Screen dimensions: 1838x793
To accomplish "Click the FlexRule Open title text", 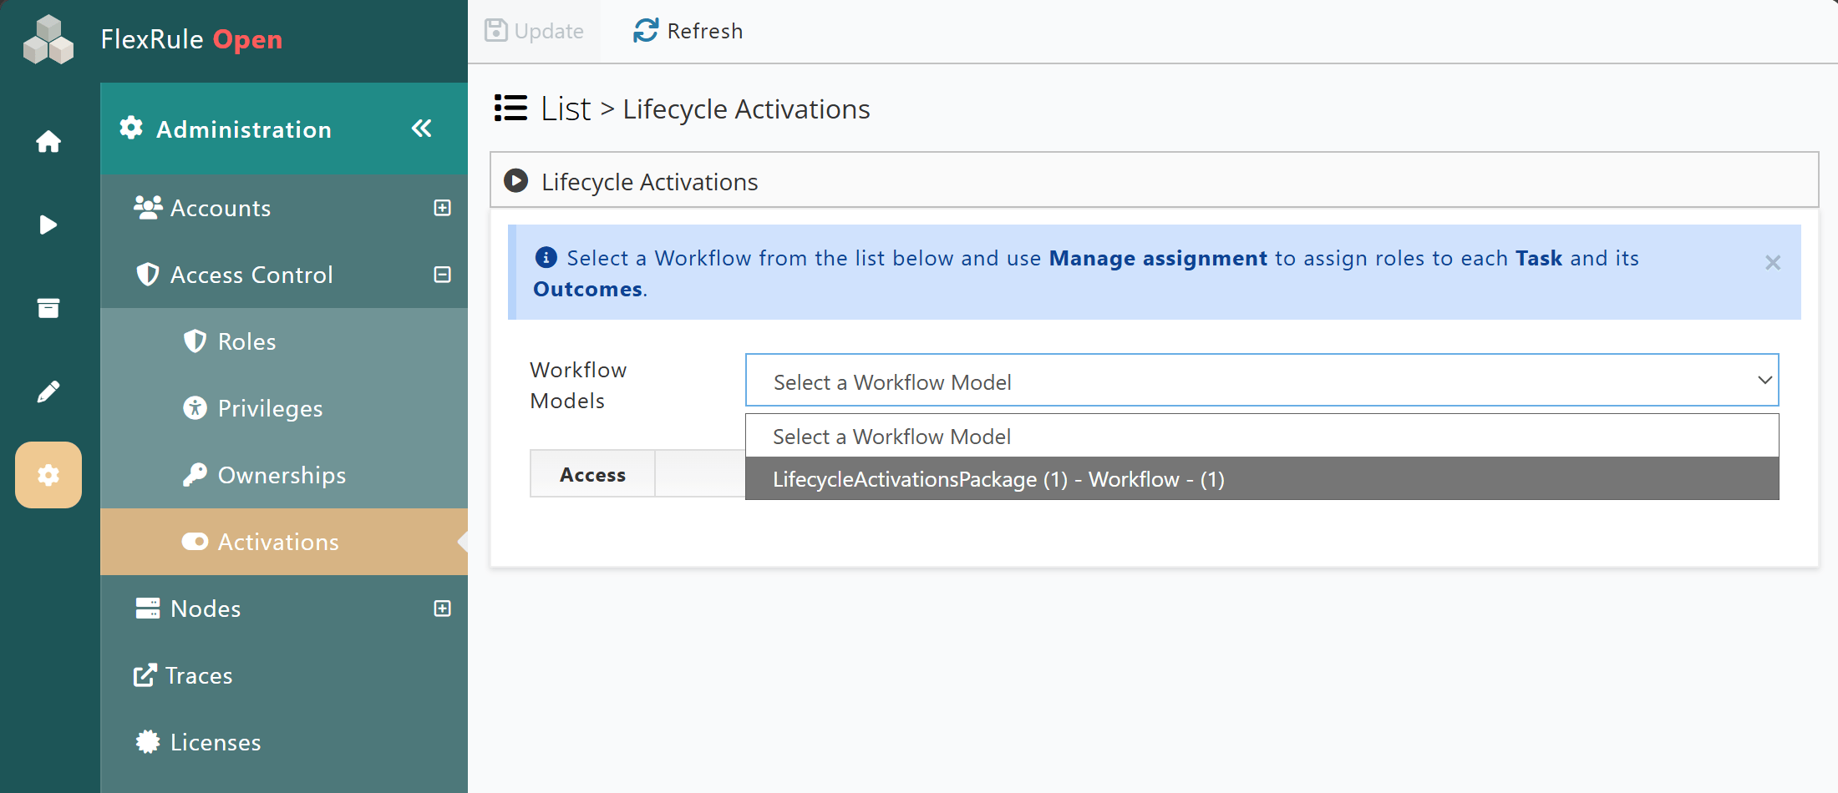I will click(x=191, y=39).
